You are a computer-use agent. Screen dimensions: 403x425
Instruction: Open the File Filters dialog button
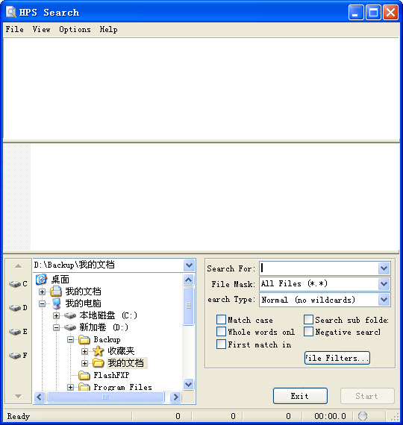click(337, 358)
